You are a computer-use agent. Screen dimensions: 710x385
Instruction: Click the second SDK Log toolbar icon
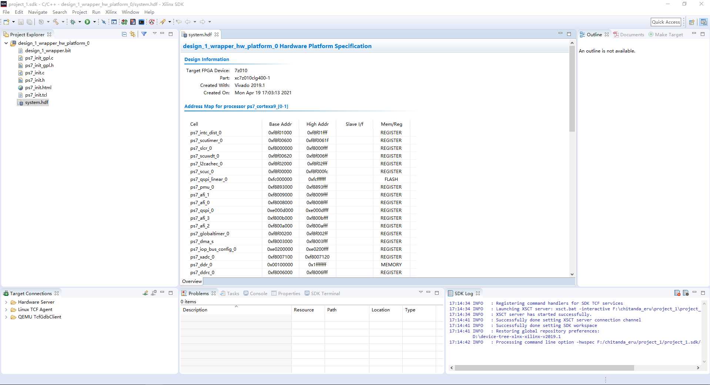pos(686,293)
